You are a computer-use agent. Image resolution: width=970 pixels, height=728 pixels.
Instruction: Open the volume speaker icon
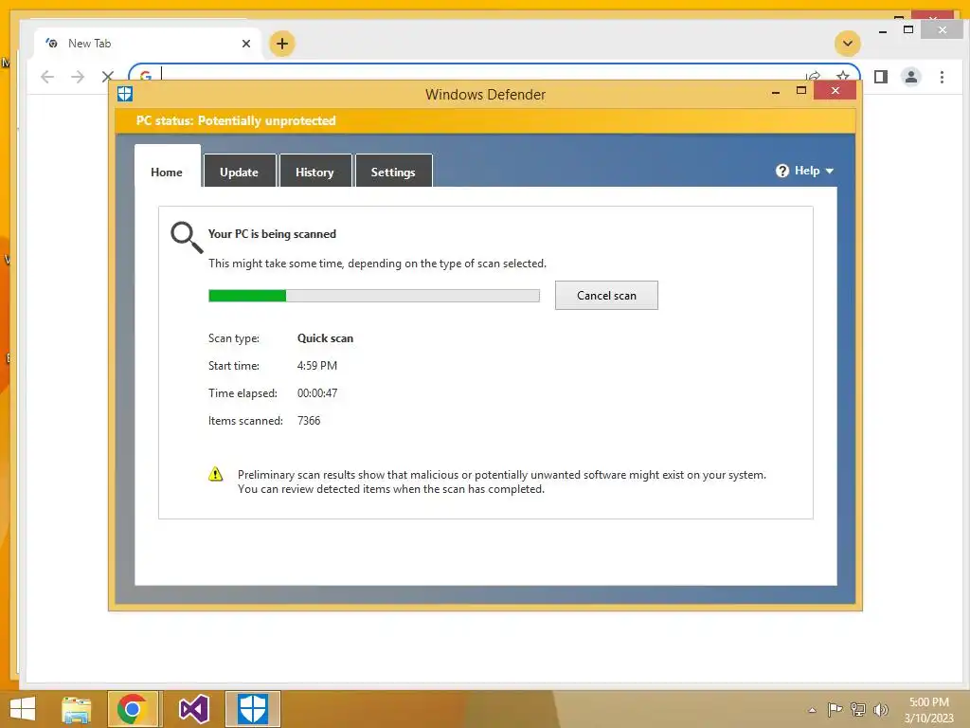880,709
